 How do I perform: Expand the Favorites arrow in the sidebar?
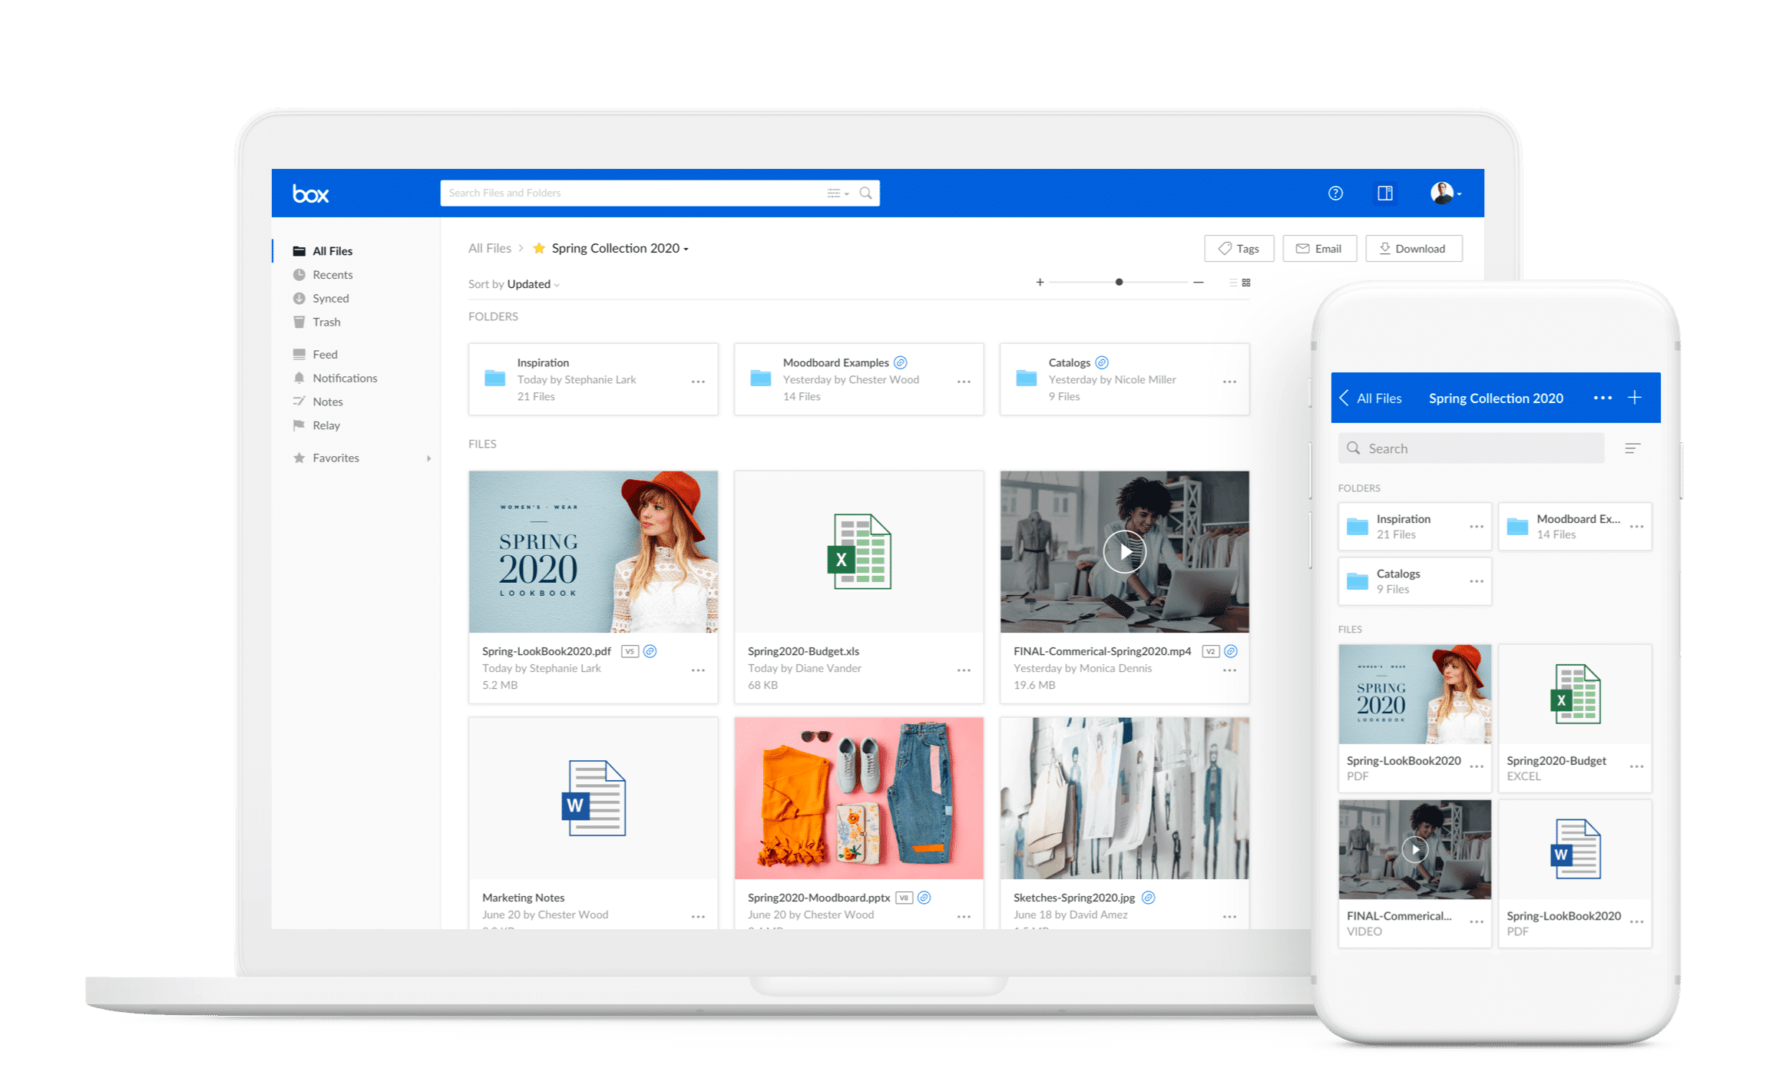pos(428,458)
